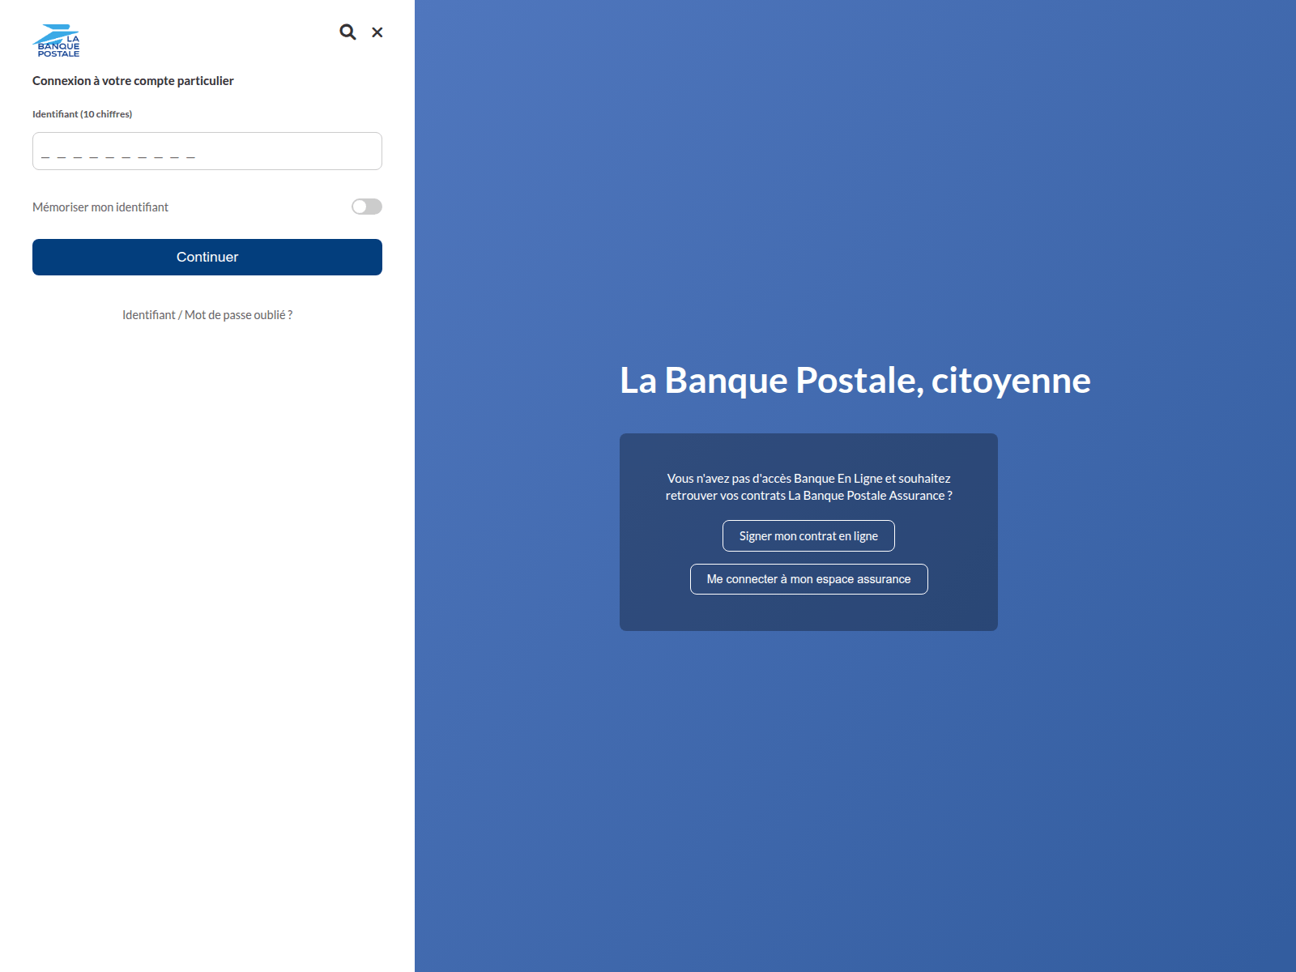
Task: Click the heading La Banque Postale, citoyenne
Action: point(855,381)
